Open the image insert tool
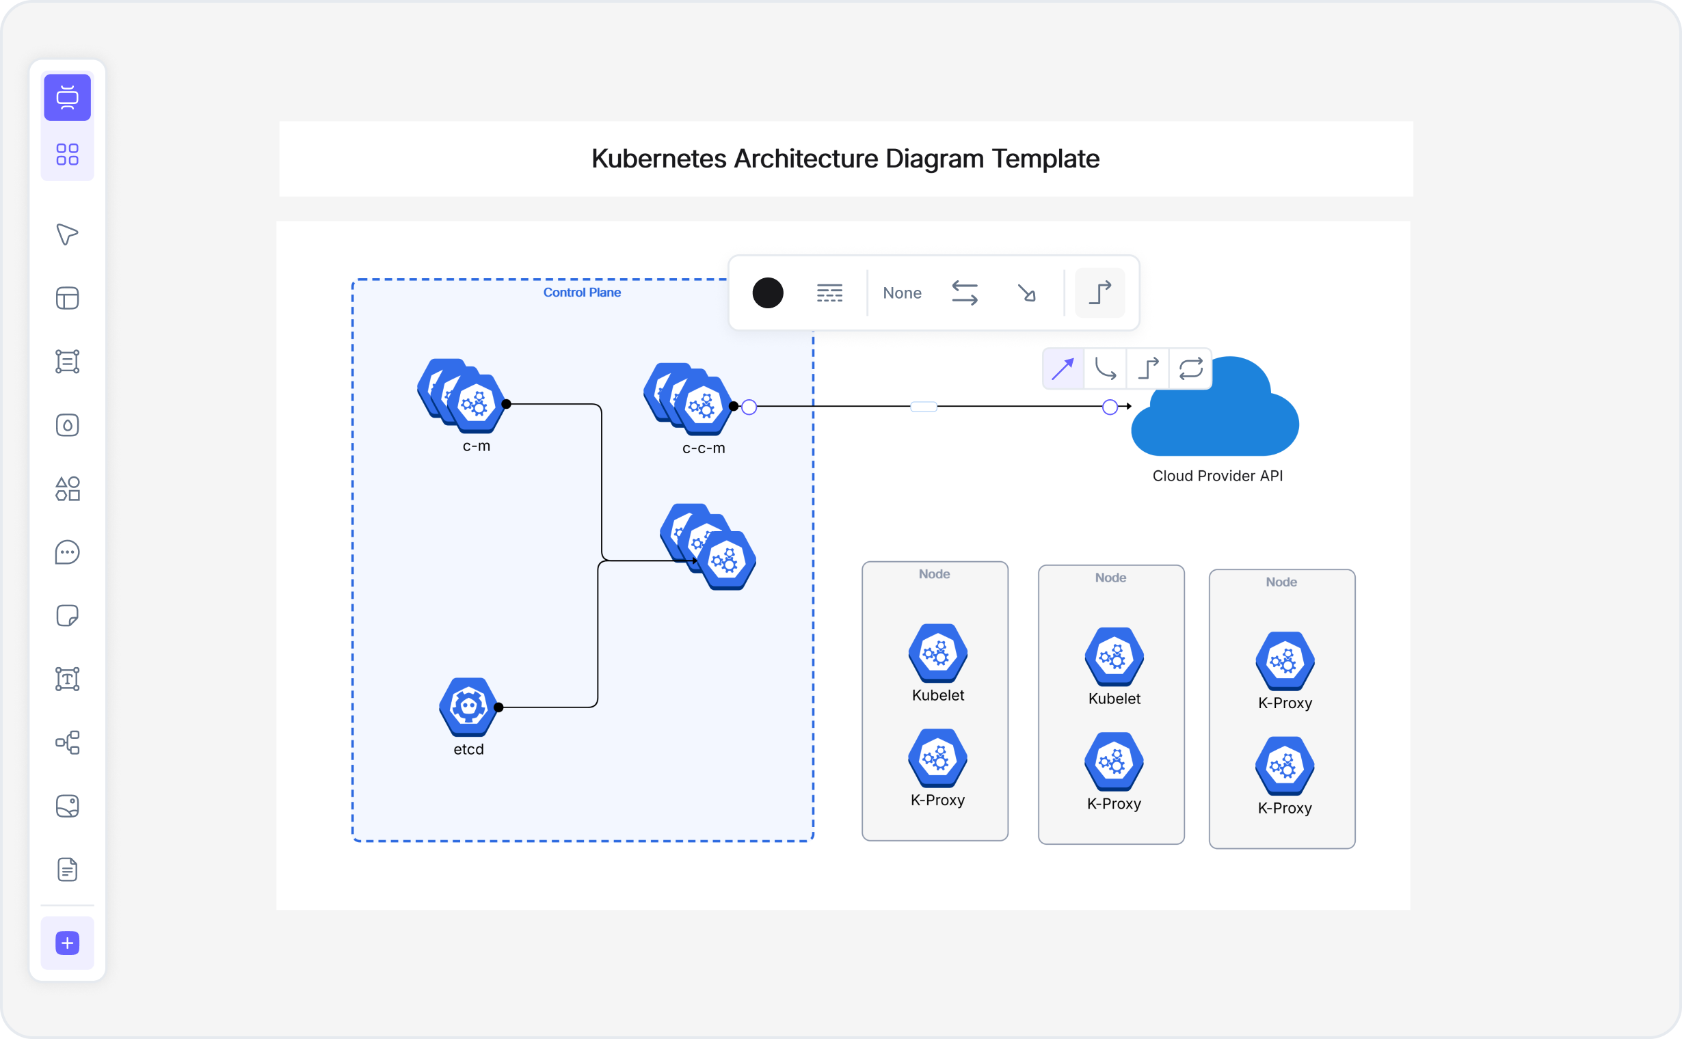1682x1039 pixels. [x=68, y=806]
